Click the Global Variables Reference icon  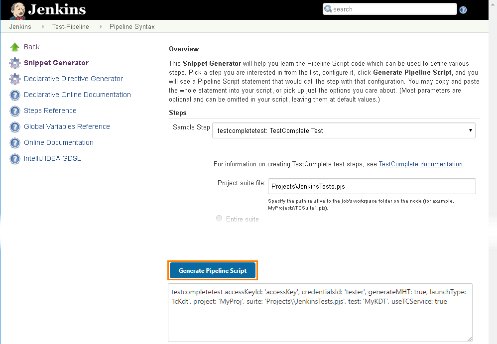(x=15, y=126)
